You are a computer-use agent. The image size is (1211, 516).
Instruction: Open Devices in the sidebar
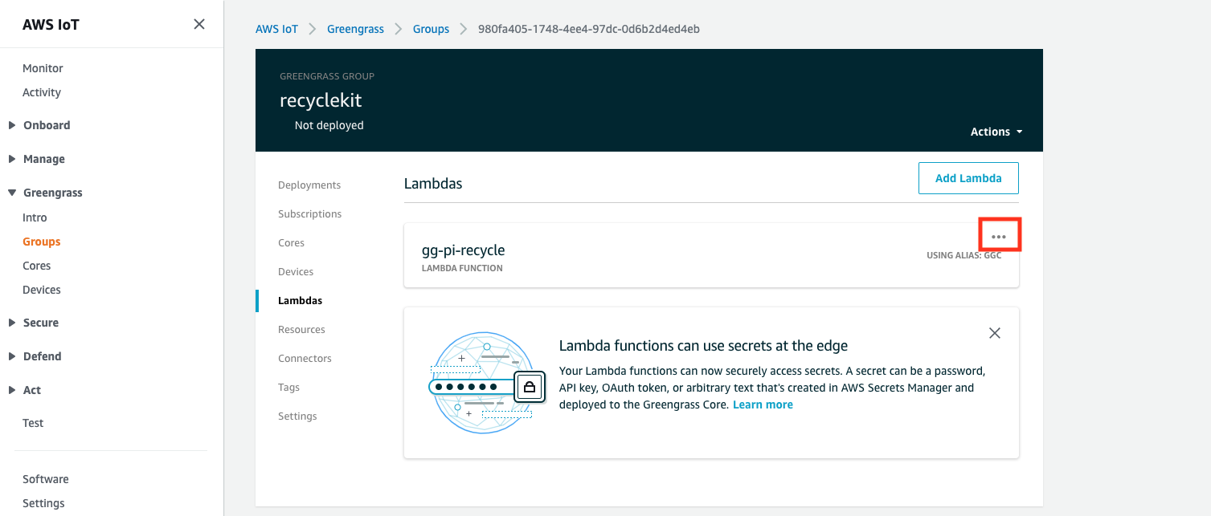[x=42, y=290]
